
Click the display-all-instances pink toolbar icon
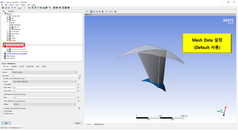coord(60,7)
